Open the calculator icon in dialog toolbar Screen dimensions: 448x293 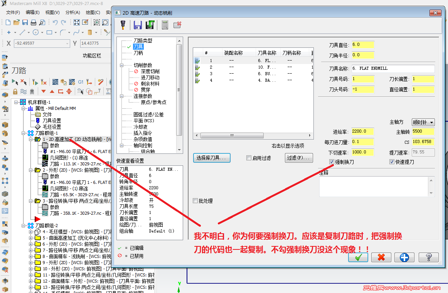pos(165,25)
